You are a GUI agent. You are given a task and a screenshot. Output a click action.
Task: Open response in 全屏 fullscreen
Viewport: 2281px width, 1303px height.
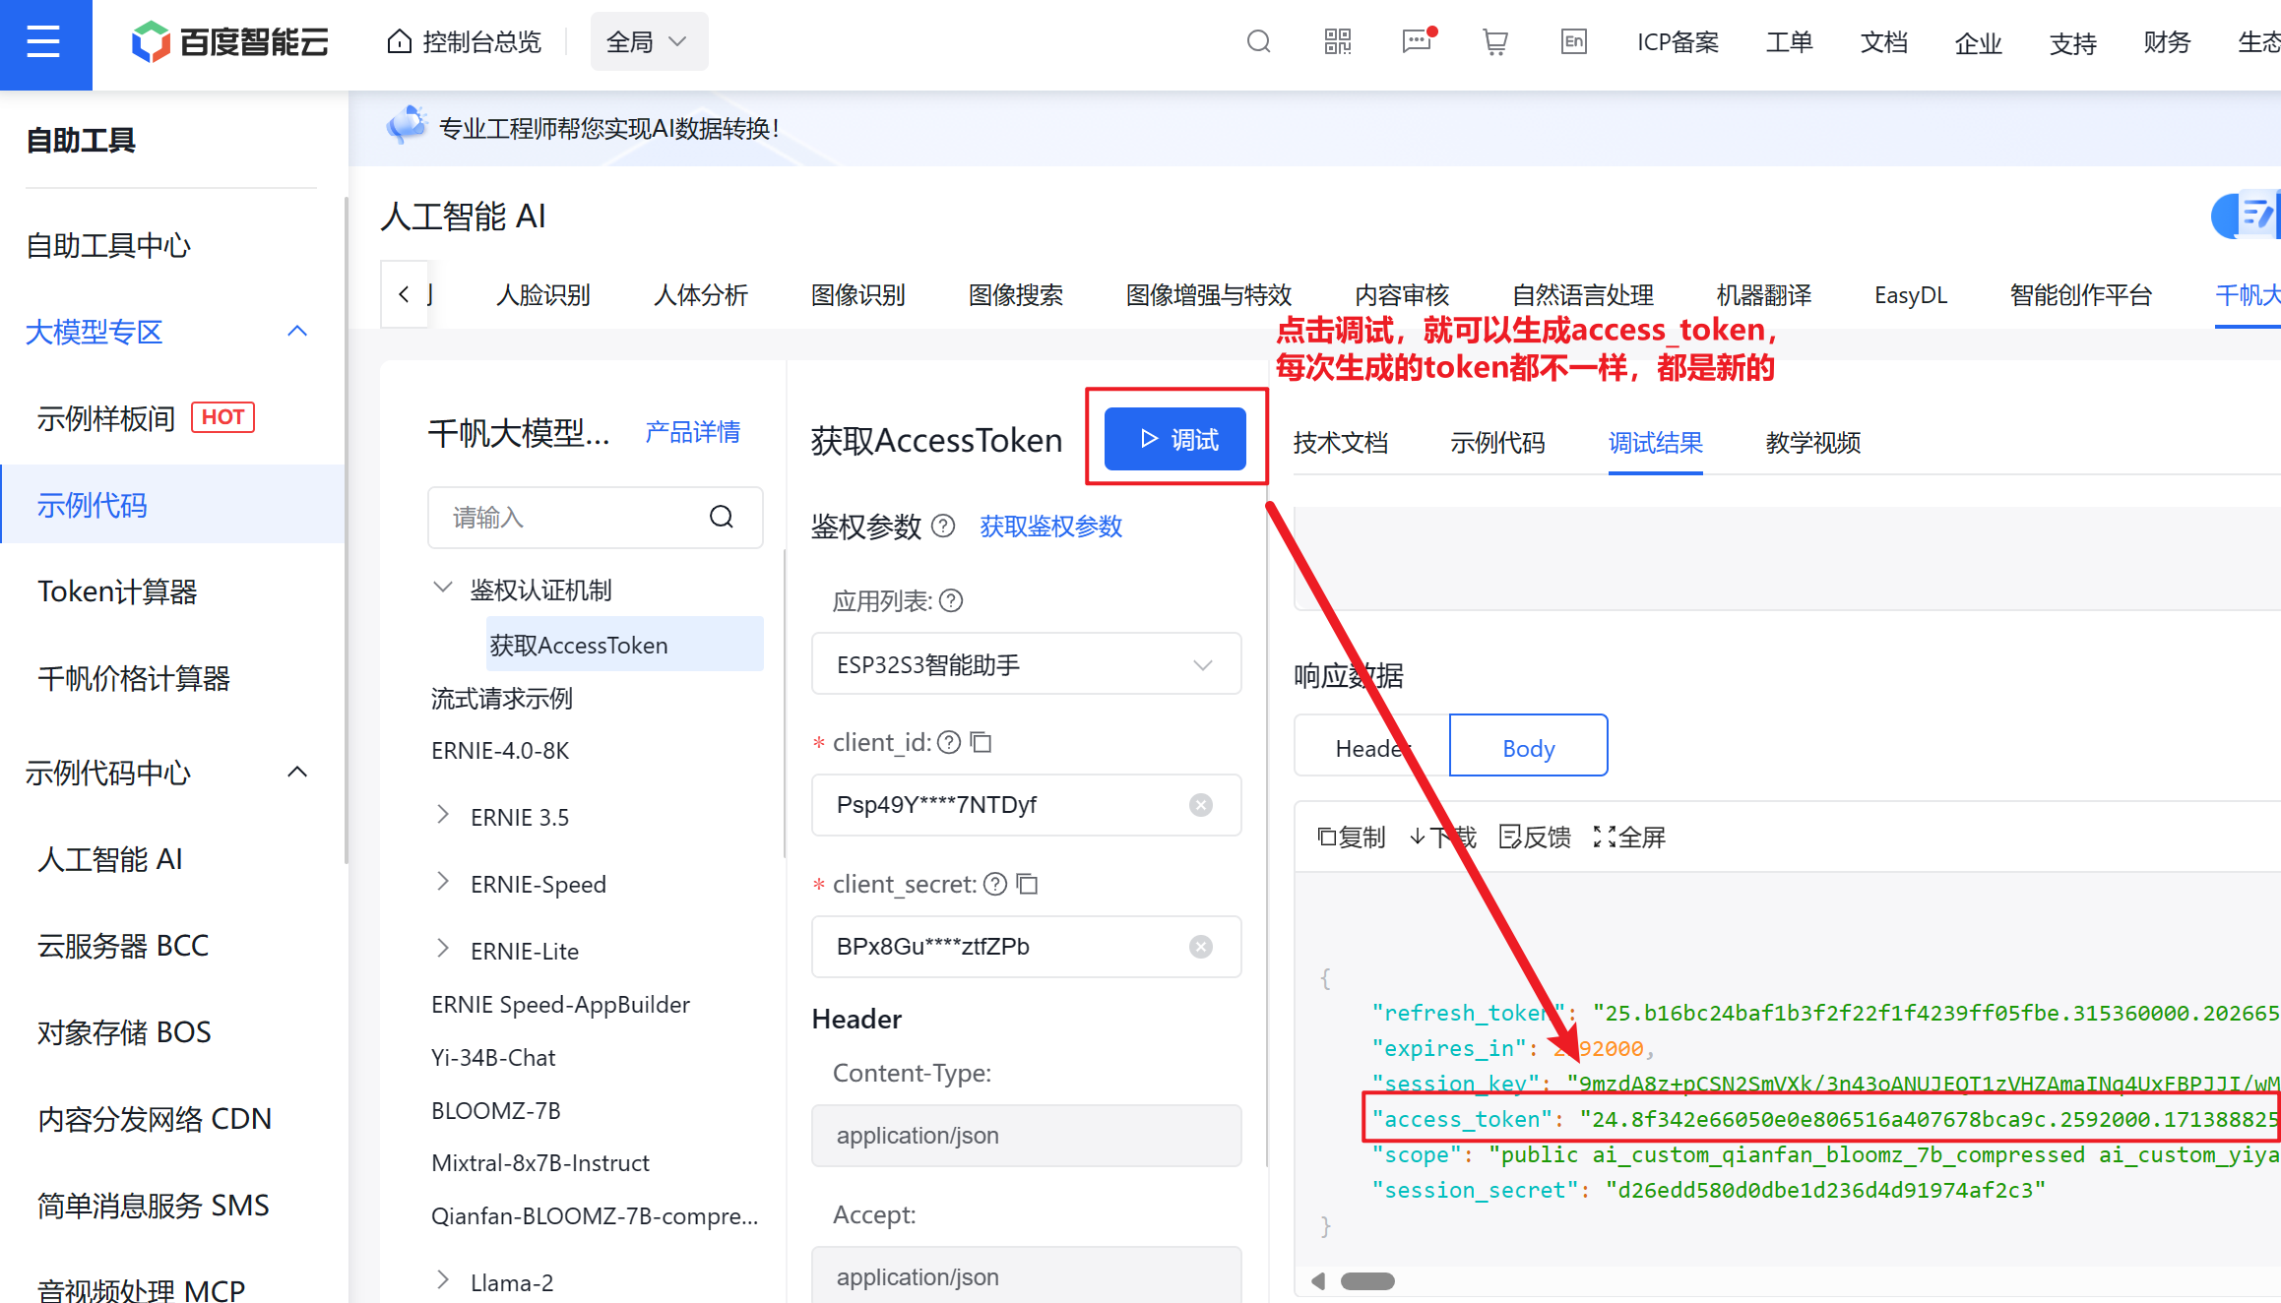[1629, 838]
